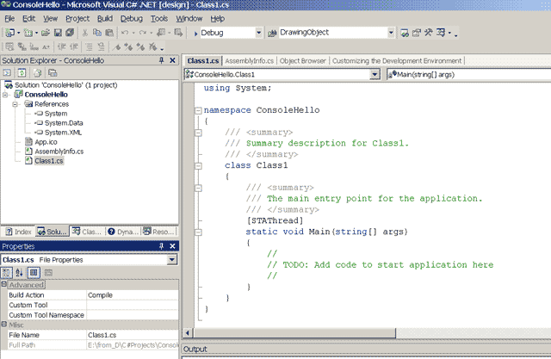
Task: Click the editor horizontal scrollbar thumb
Action: coord(294,333)
